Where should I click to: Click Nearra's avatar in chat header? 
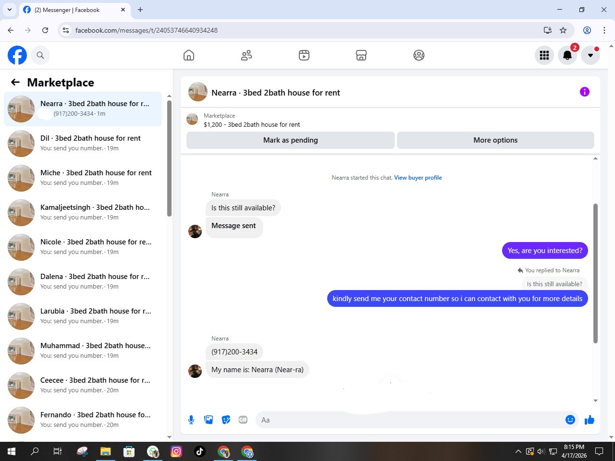198,92
